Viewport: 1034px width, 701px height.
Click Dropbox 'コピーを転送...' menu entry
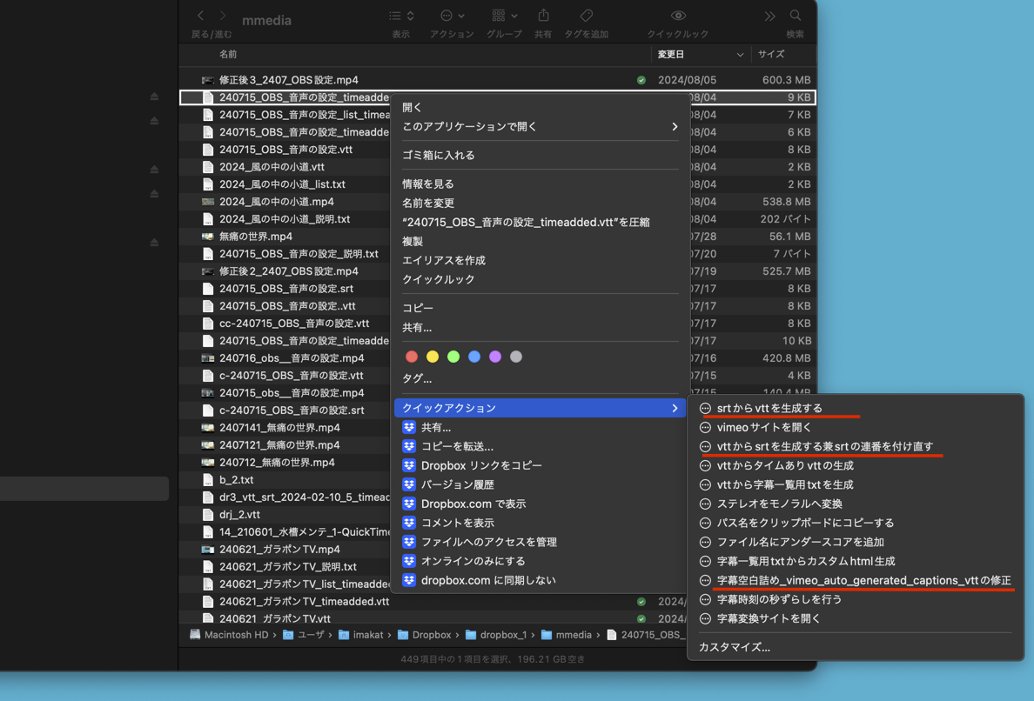coord(457,446)
